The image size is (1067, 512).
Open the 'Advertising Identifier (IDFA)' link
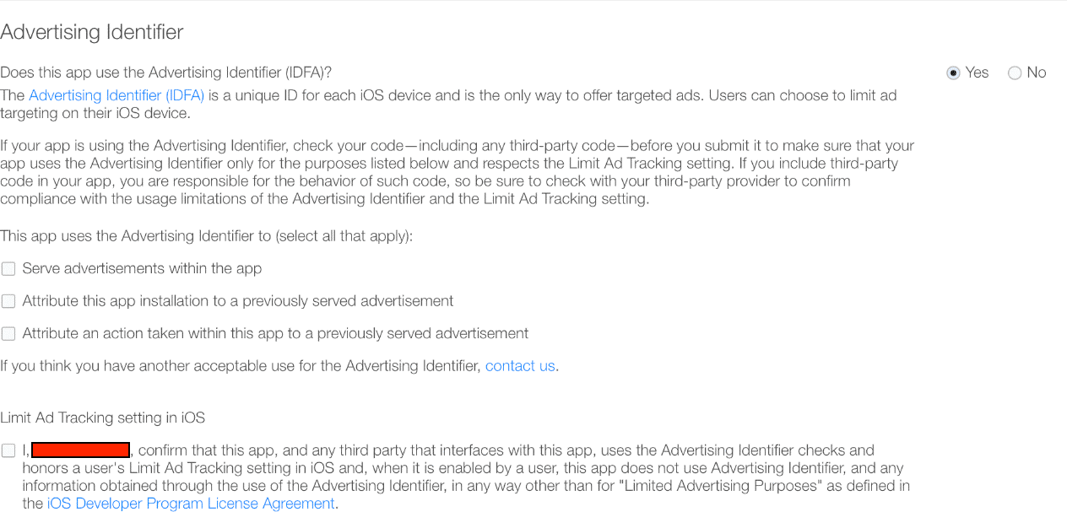(116, 95)
